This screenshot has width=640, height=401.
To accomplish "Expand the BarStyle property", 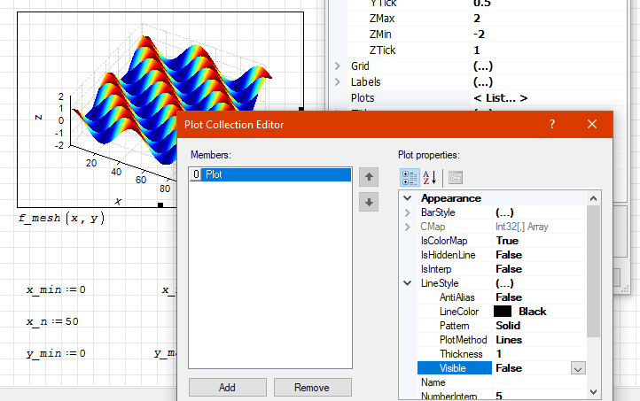I will click(408, 212).
